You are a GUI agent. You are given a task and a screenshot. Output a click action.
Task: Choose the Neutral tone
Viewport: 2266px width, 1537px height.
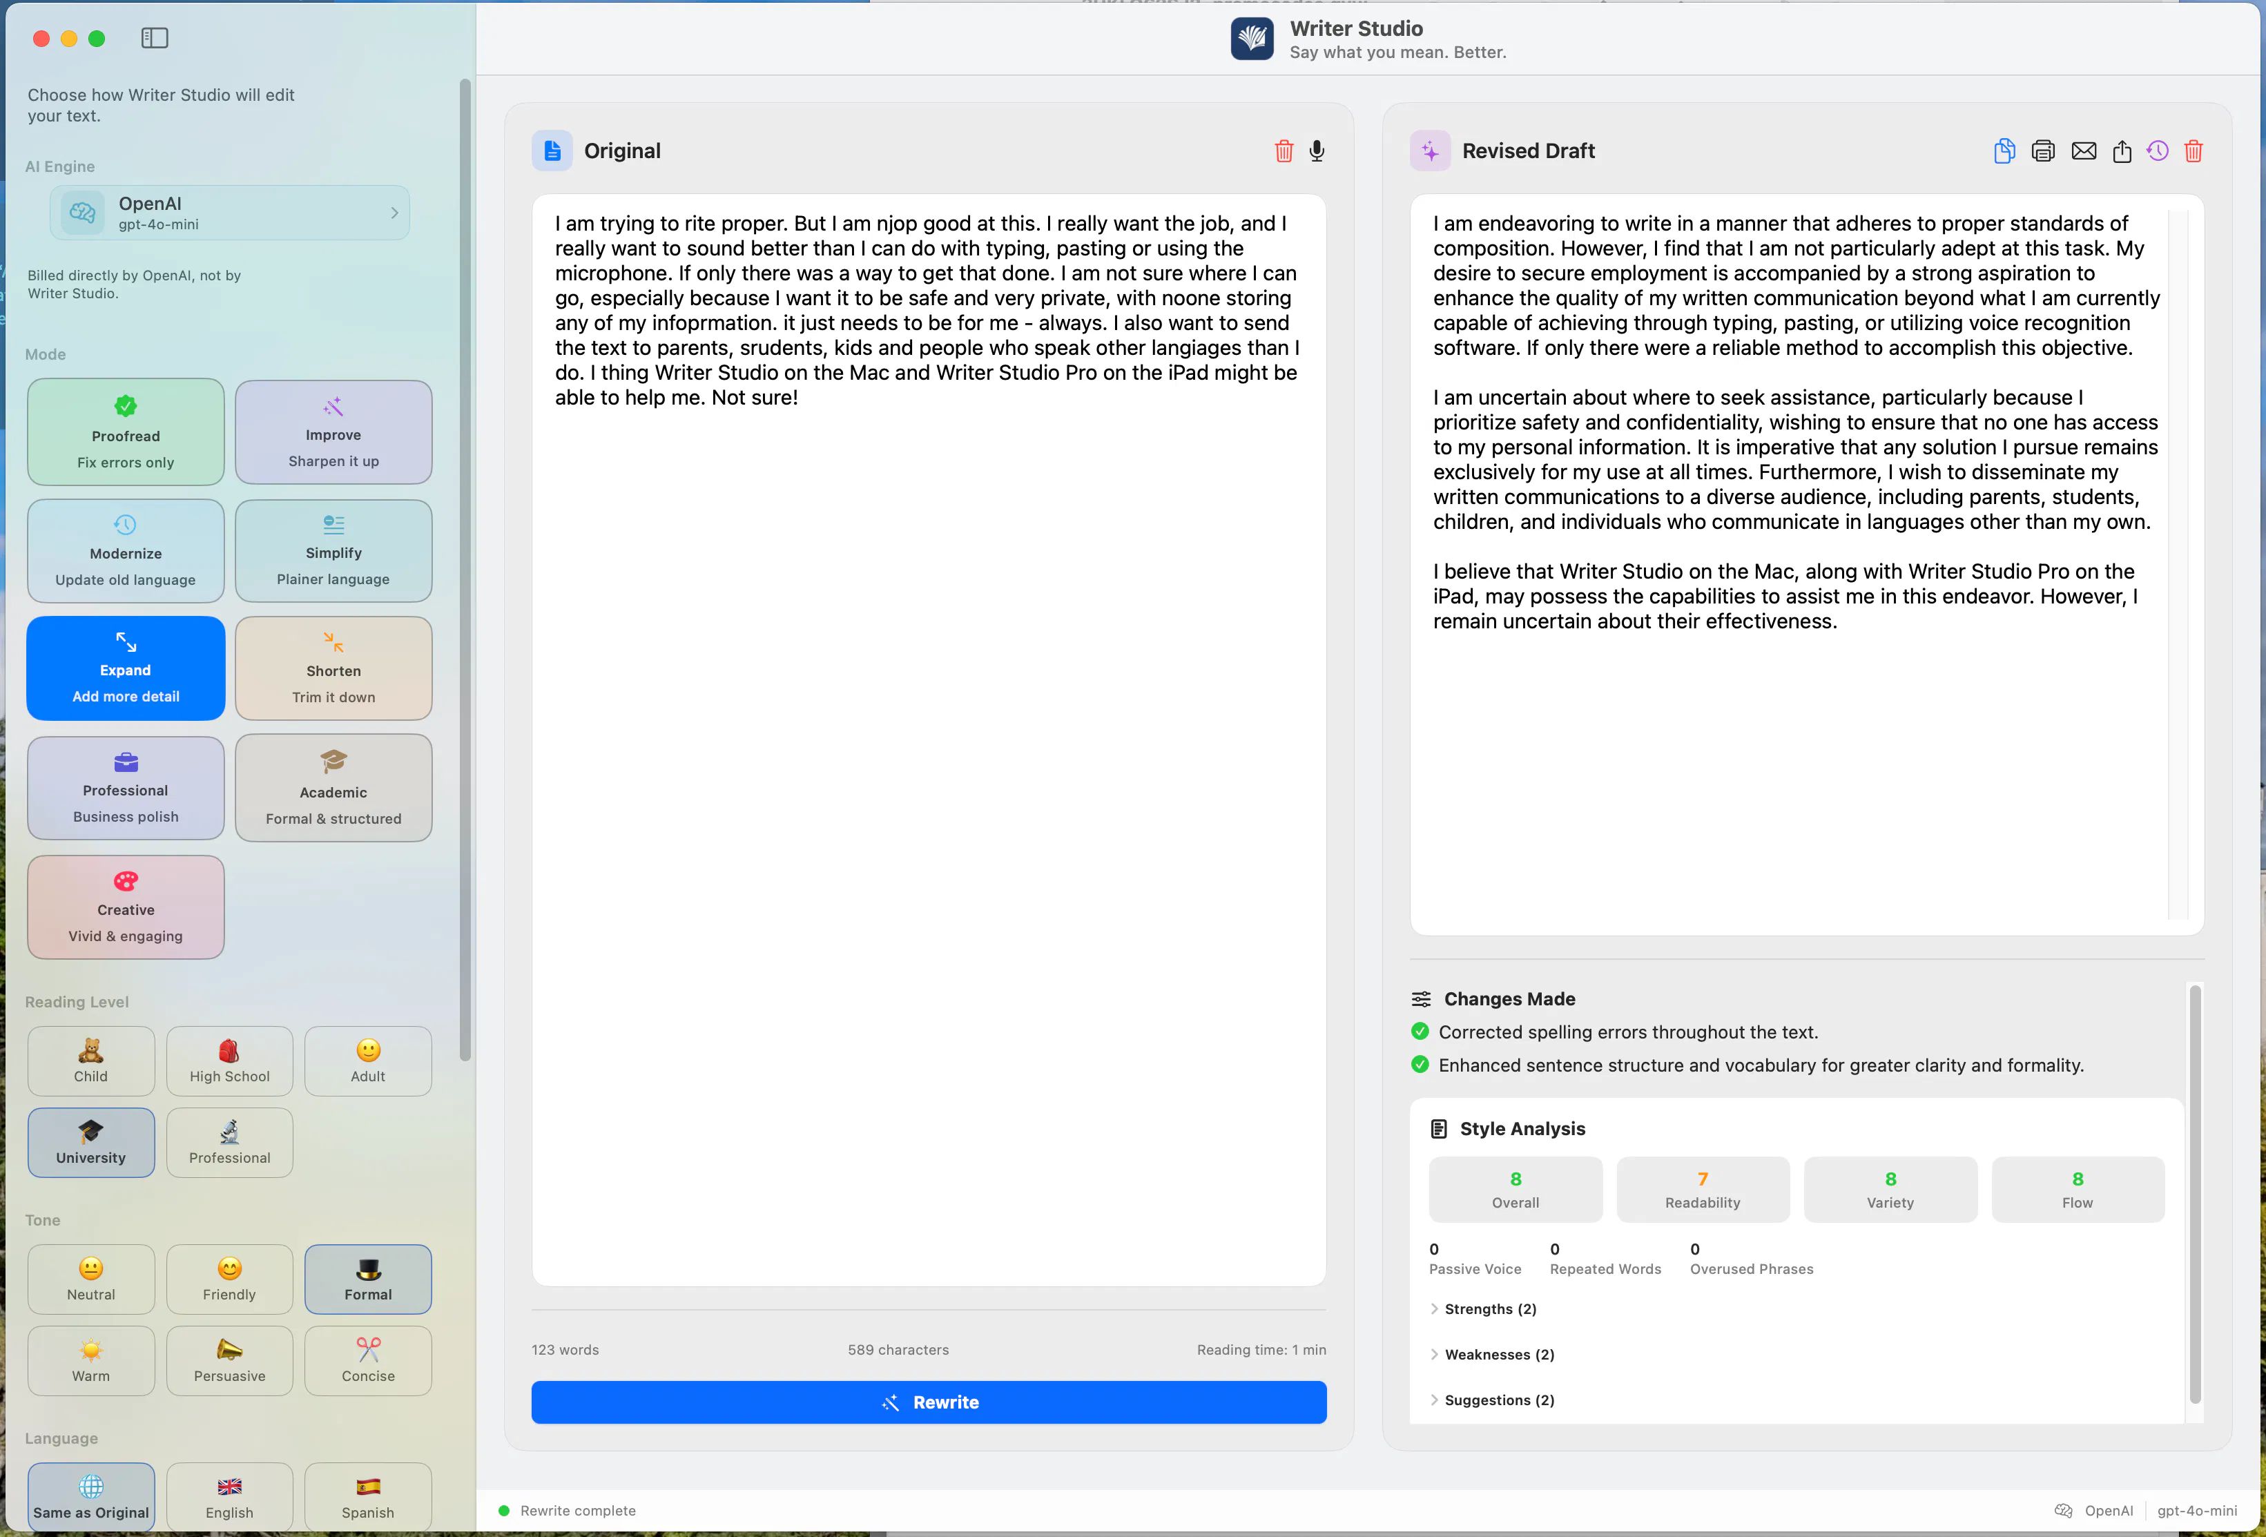(x=90, y=1279)
